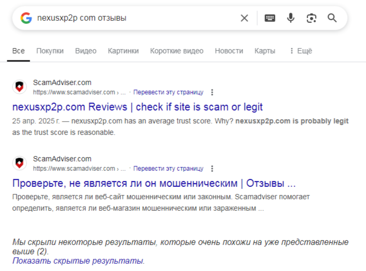Click Перевести эту страницу for first result
This screenshot has width=366, height=271.
tap(168, 92)
